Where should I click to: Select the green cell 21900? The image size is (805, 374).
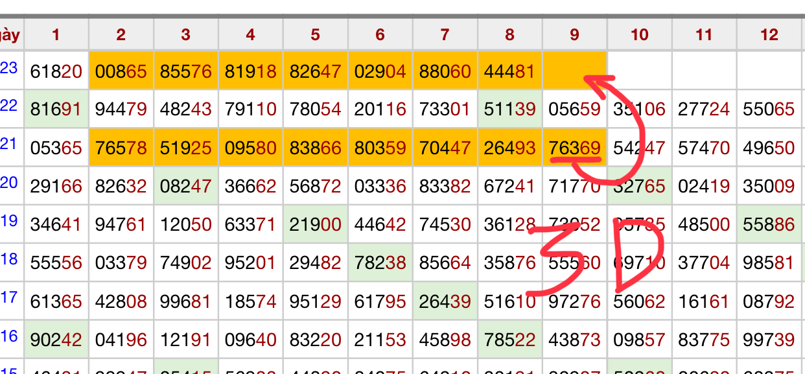315,225
